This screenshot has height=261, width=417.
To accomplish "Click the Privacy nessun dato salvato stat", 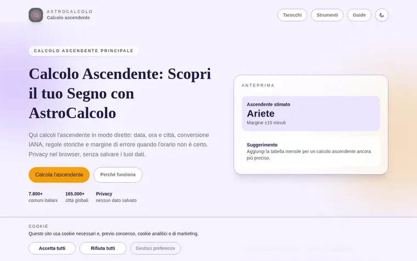I will (116, 197).
